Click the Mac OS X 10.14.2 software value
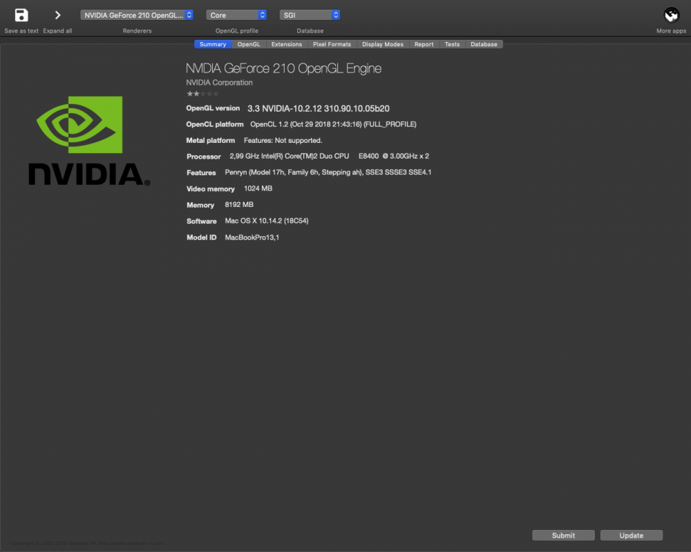 point(267,221)
